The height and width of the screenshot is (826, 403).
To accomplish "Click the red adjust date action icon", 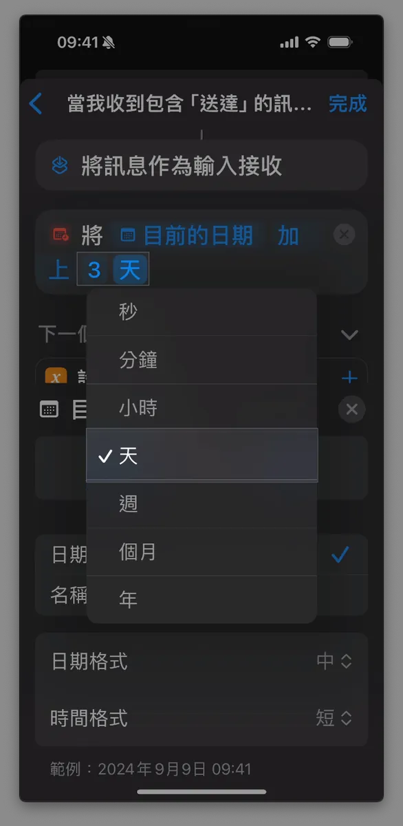I will point(61,235).
